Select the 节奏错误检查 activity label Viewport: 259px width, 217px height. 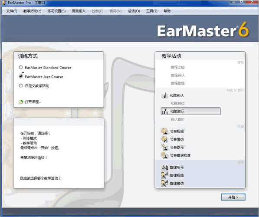180,155
